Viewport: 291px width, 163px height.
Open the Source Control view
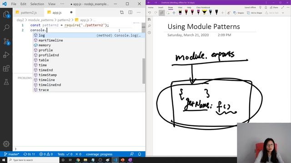point(6,41)
